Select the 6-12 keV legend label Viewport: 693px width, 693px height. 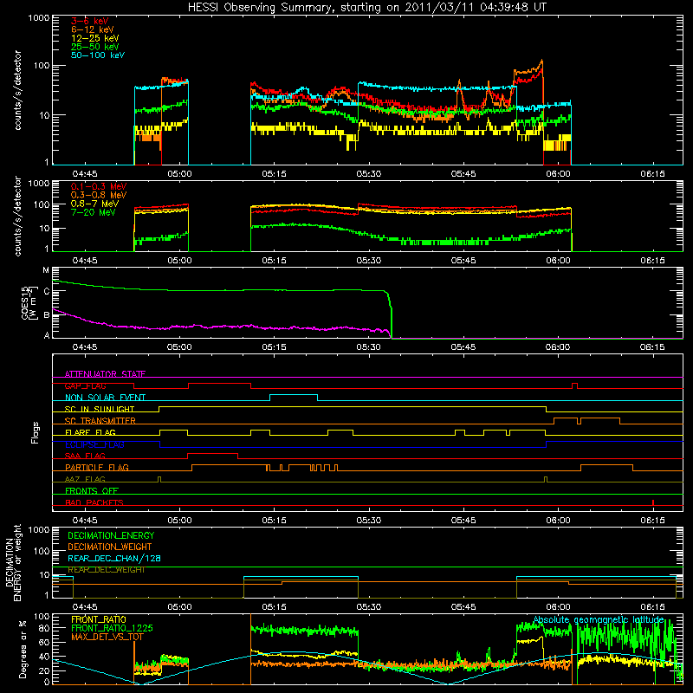(x=93, y=29)
